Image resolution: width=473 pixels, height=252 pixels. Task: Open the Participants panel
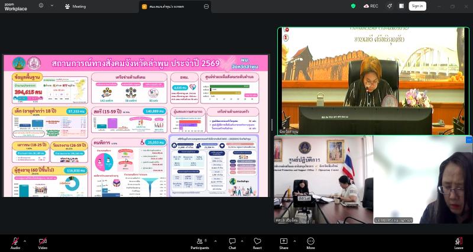[x=200, y=243]
